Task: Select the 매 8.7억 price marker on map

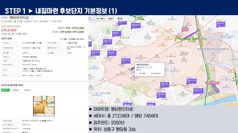Action: point(95,52)
